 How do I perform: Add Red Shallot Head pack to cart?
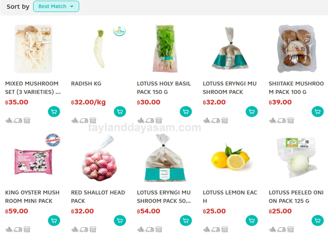(120, 220)
